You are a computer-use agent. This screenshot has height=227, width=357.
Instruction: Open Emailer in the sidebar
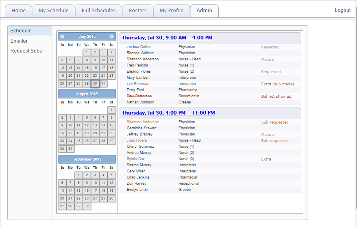19,41
